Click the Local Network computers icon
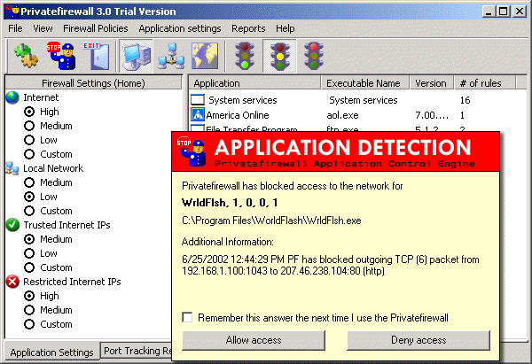The width and height of the screenshot is (532, 364). pos(12,168)
